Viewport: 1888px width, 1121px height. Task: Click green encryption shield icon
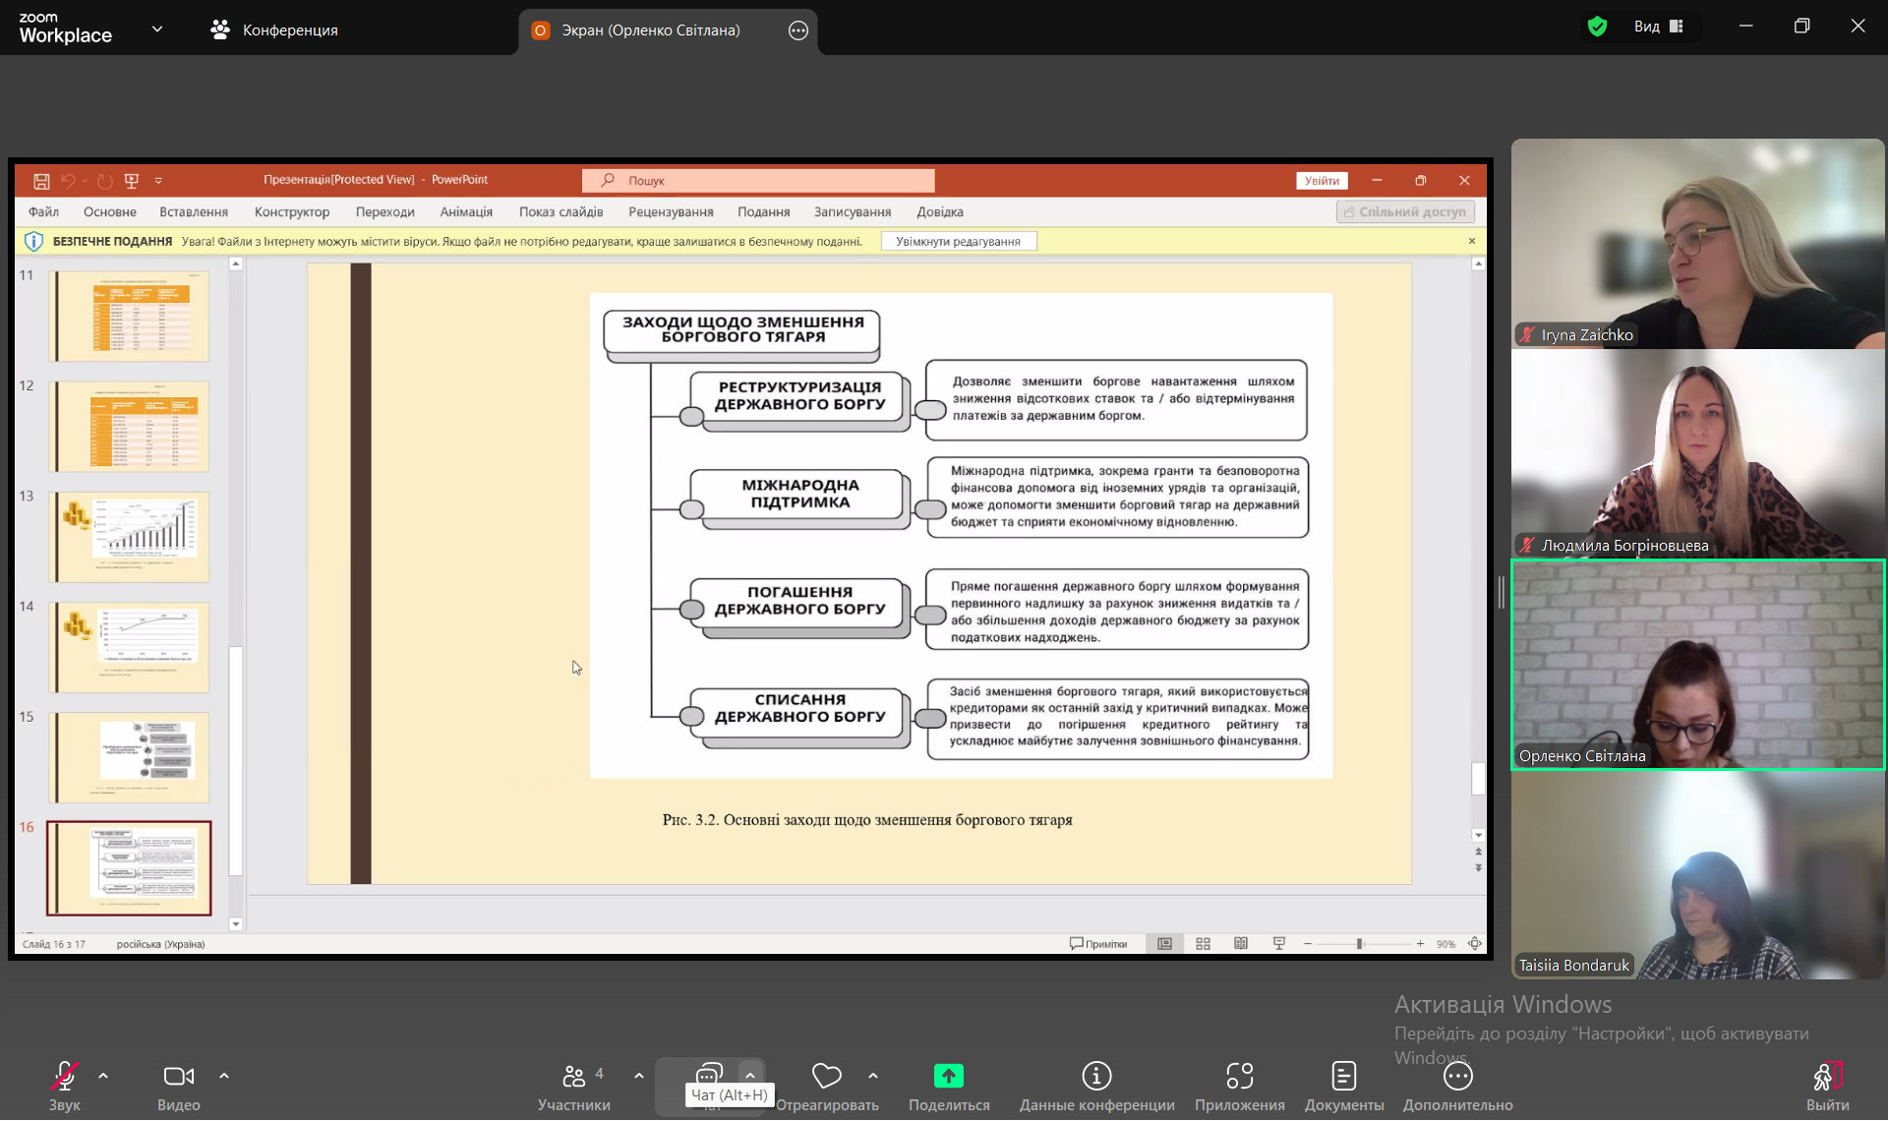[1597, 27]
